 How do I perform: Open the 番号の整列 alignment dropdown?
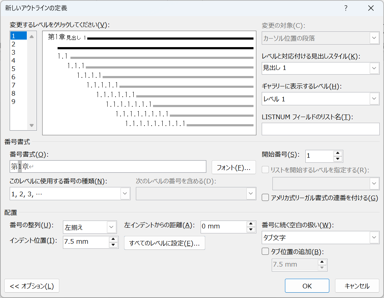click(111, 227)
